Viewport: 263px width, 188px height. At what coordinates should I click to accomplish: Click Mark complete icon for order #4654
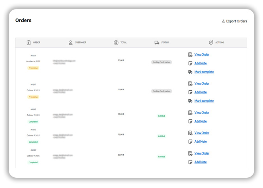[x=190, y=72]
